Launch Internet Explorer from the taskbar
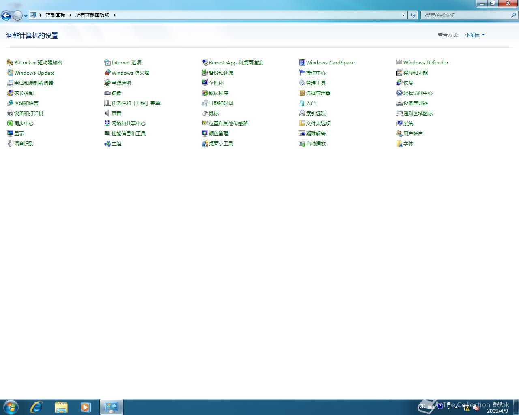Image resolution: width=519 pixels, height=415 pixels. [36, 407]
